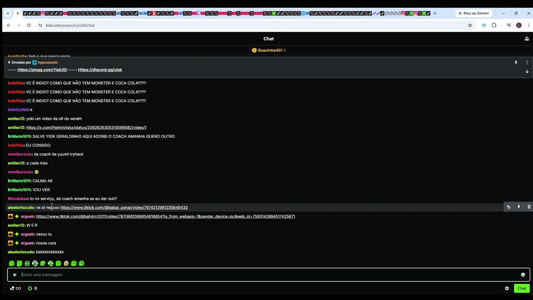
Task: Go back with browser back arrow
Action: (x=8, y=25)
